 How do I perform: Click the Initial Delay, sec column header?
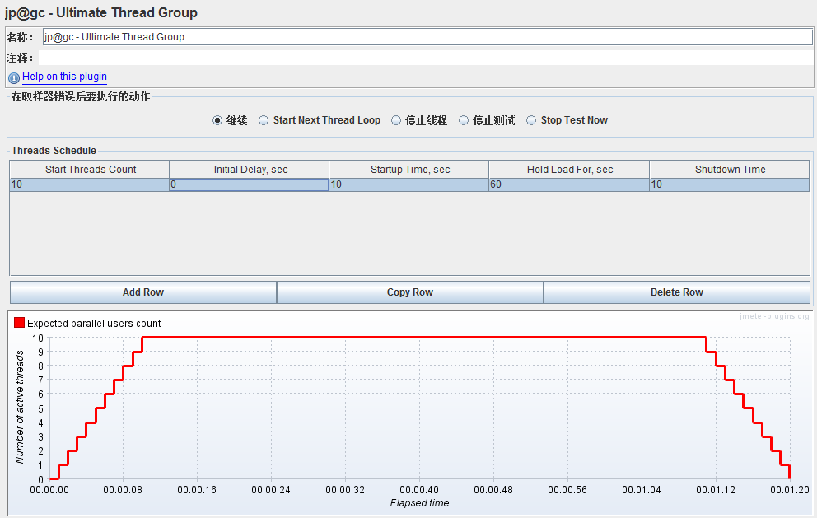pos(250,170)
